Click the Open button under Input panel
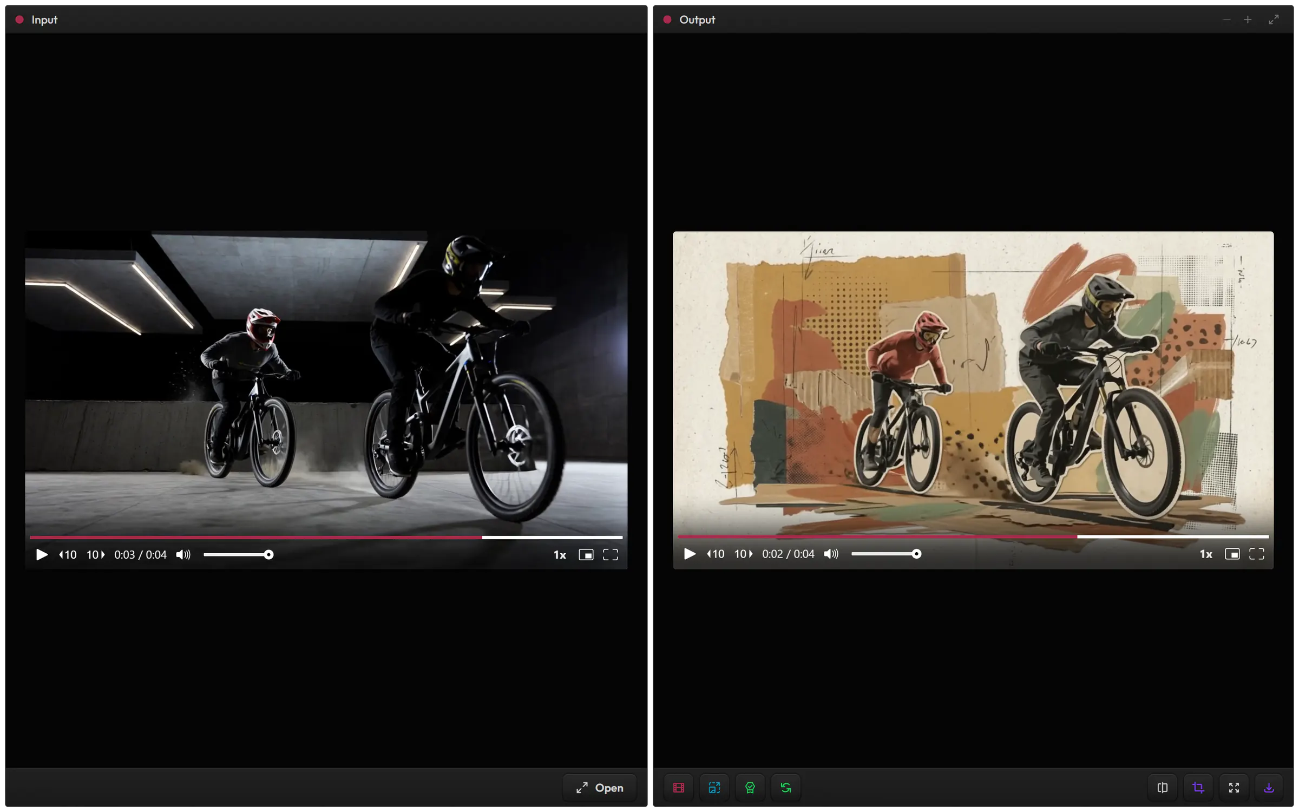Viewport: 1299px width, 812px height. pos(600,788)
